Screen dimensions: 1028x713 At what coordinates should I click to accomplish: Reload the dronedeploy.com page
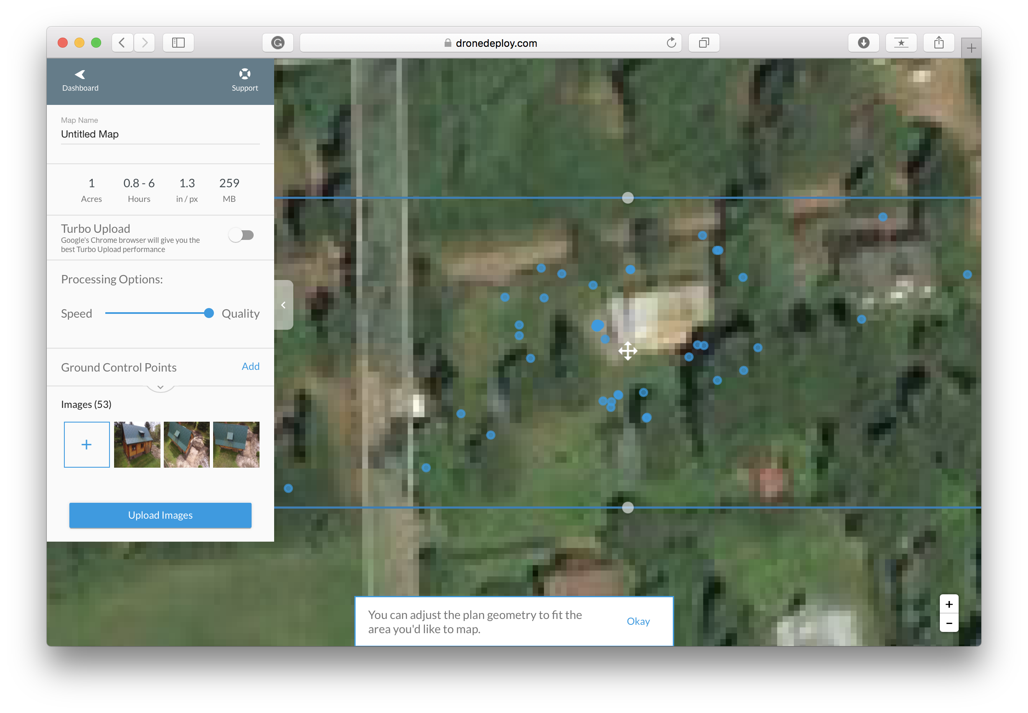(671, 43)
